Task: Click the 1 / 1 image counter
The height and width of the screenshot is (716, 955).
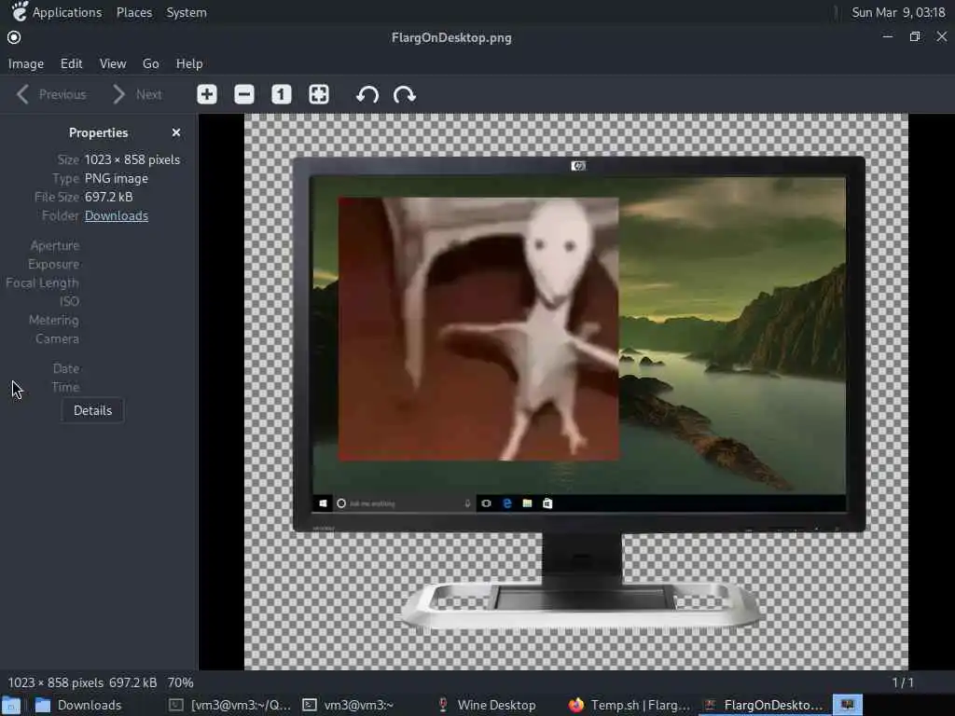Action: [x=903, y=682]
